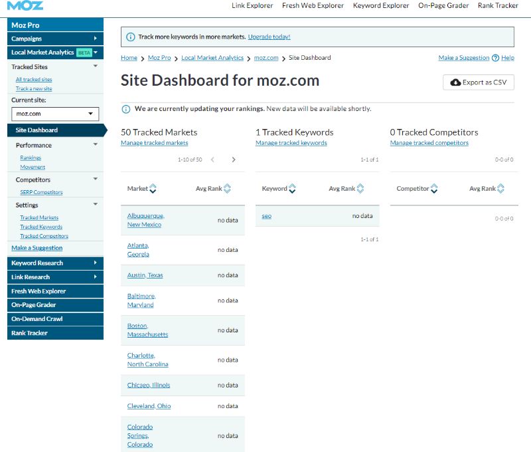Open Moz Pro breadcrumb link
Viewport: 531px width, 452px height.
pos(159,58)
